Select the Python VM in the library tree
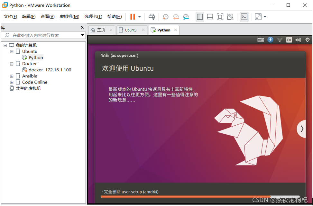This screenshot has height=206, width=313. [x=36, y=58]
